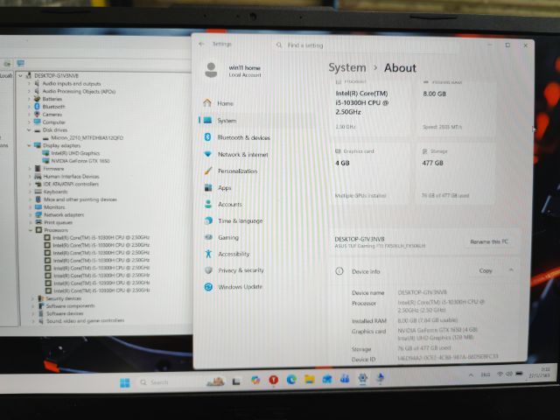Click the battery icon in system tray

tap(520, 374)
